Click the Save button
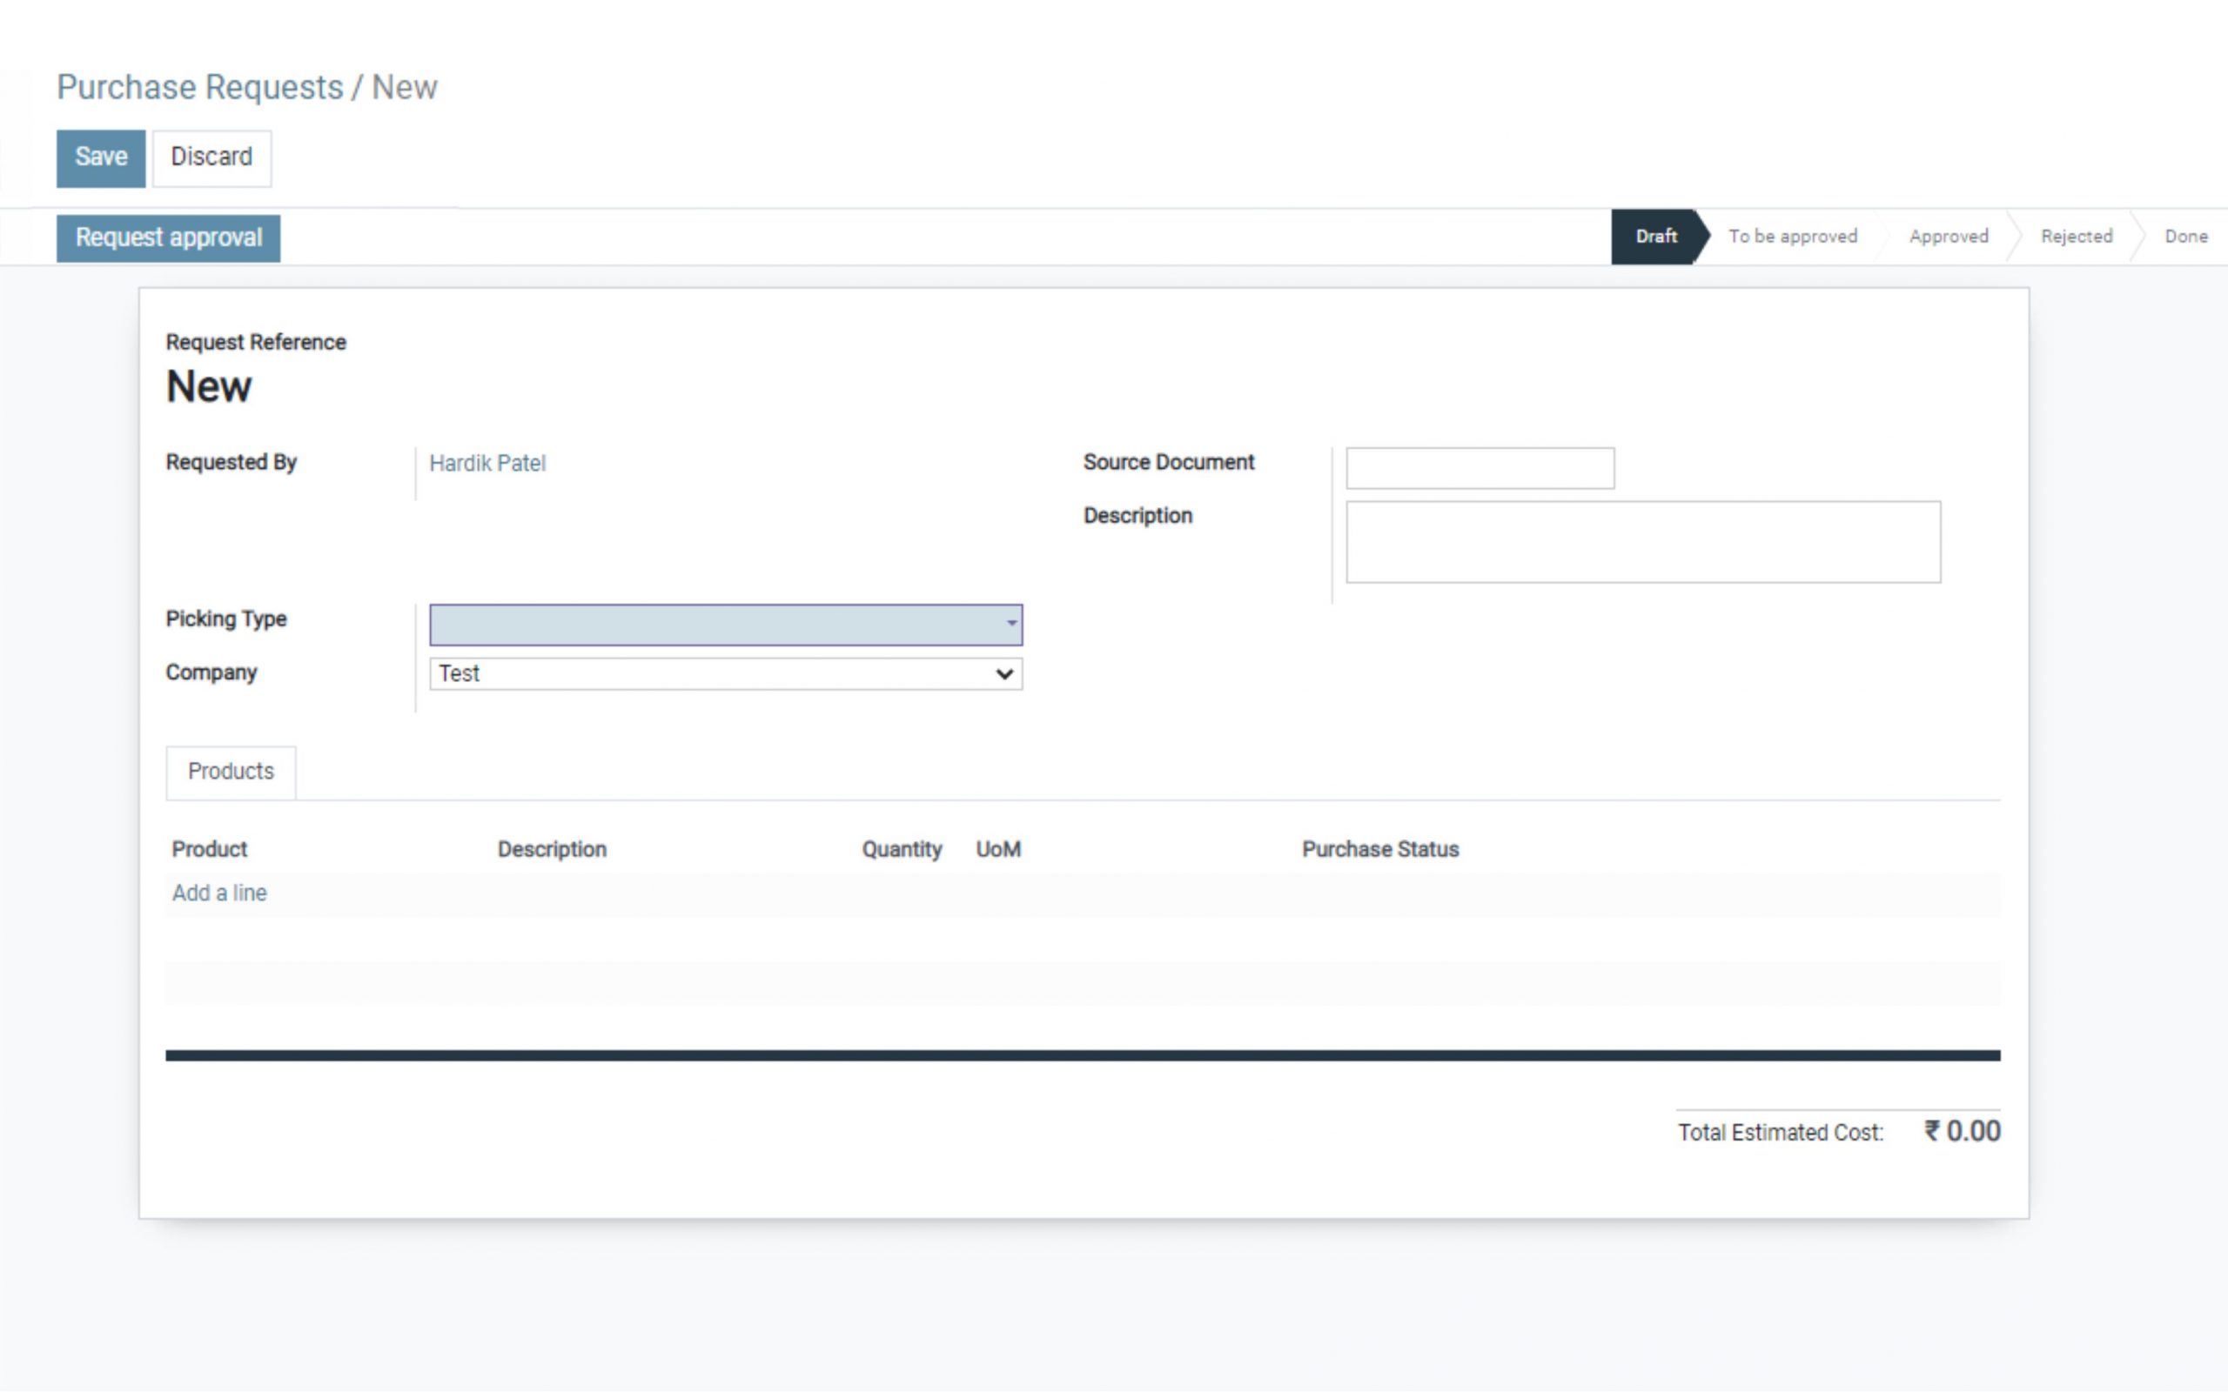The image size is (2228, 1392). 99,157
